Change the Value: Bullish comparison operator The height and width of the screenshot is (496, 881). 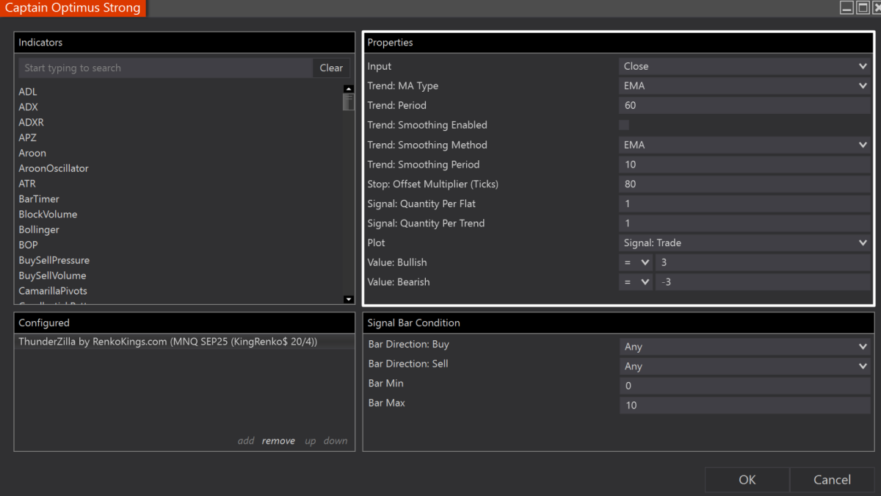[x=635, y=262]
